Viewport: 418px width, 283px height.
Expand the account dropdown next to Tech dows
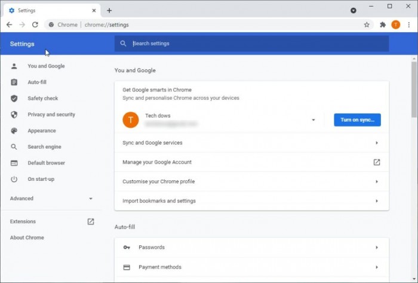pyautogui.click(x=314, y=120)
